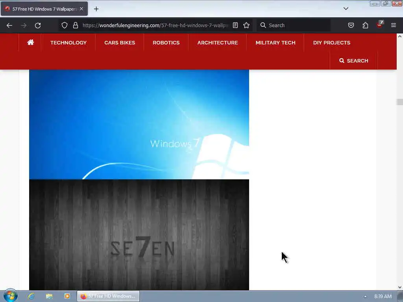This screenshot has height=302, width=403.
Task: Open Windows Explorer folder taskbar icon
Action: tap(49, 296)
